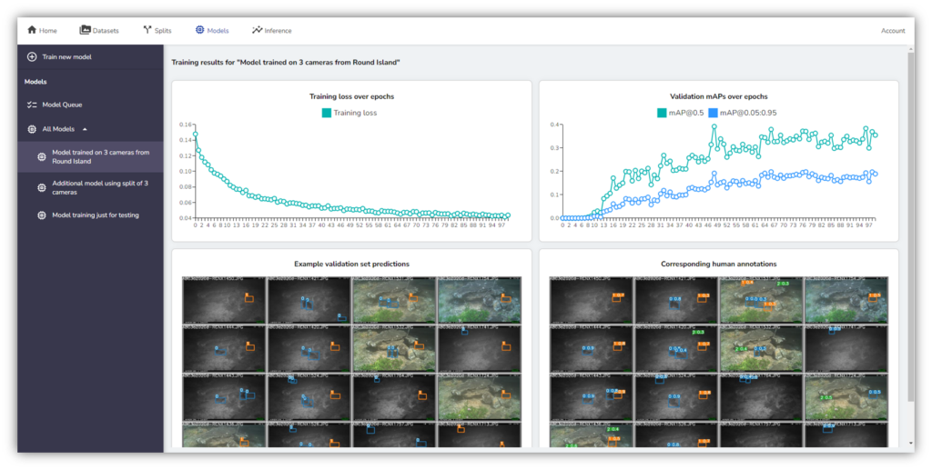Viewport: 932px width, 470px height.
Task: Select Additional model using split of 3 cameras
Action: point(100,188)
